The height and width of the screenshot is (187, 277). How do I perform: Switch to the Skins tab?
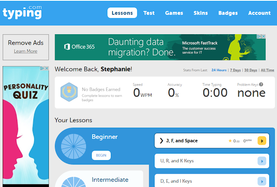[x=201, y=13]
